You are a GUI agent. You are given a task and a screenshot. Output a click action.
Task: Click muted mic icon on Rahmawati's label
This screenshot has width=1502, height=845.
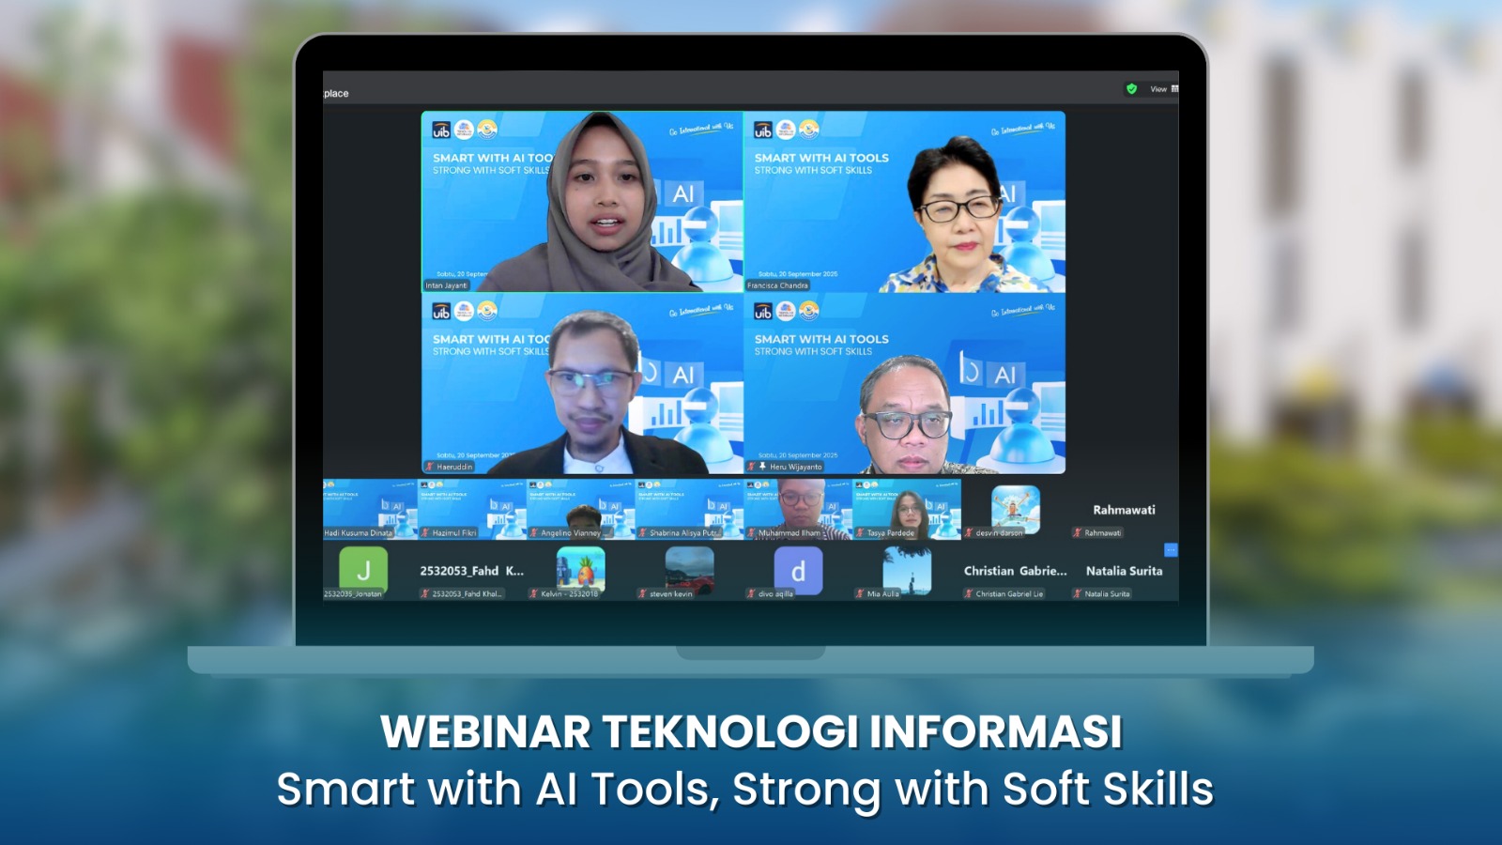1078,533
